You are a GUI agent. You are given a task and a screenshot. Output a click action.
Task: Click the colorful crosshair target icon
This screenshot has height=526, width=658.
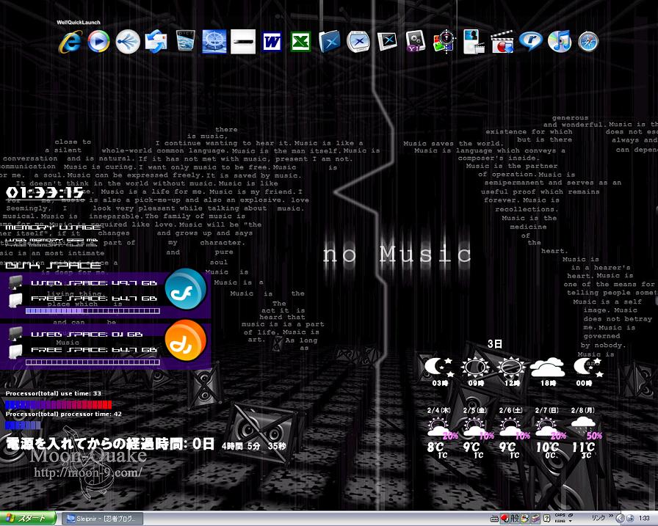tap(444, 42)
